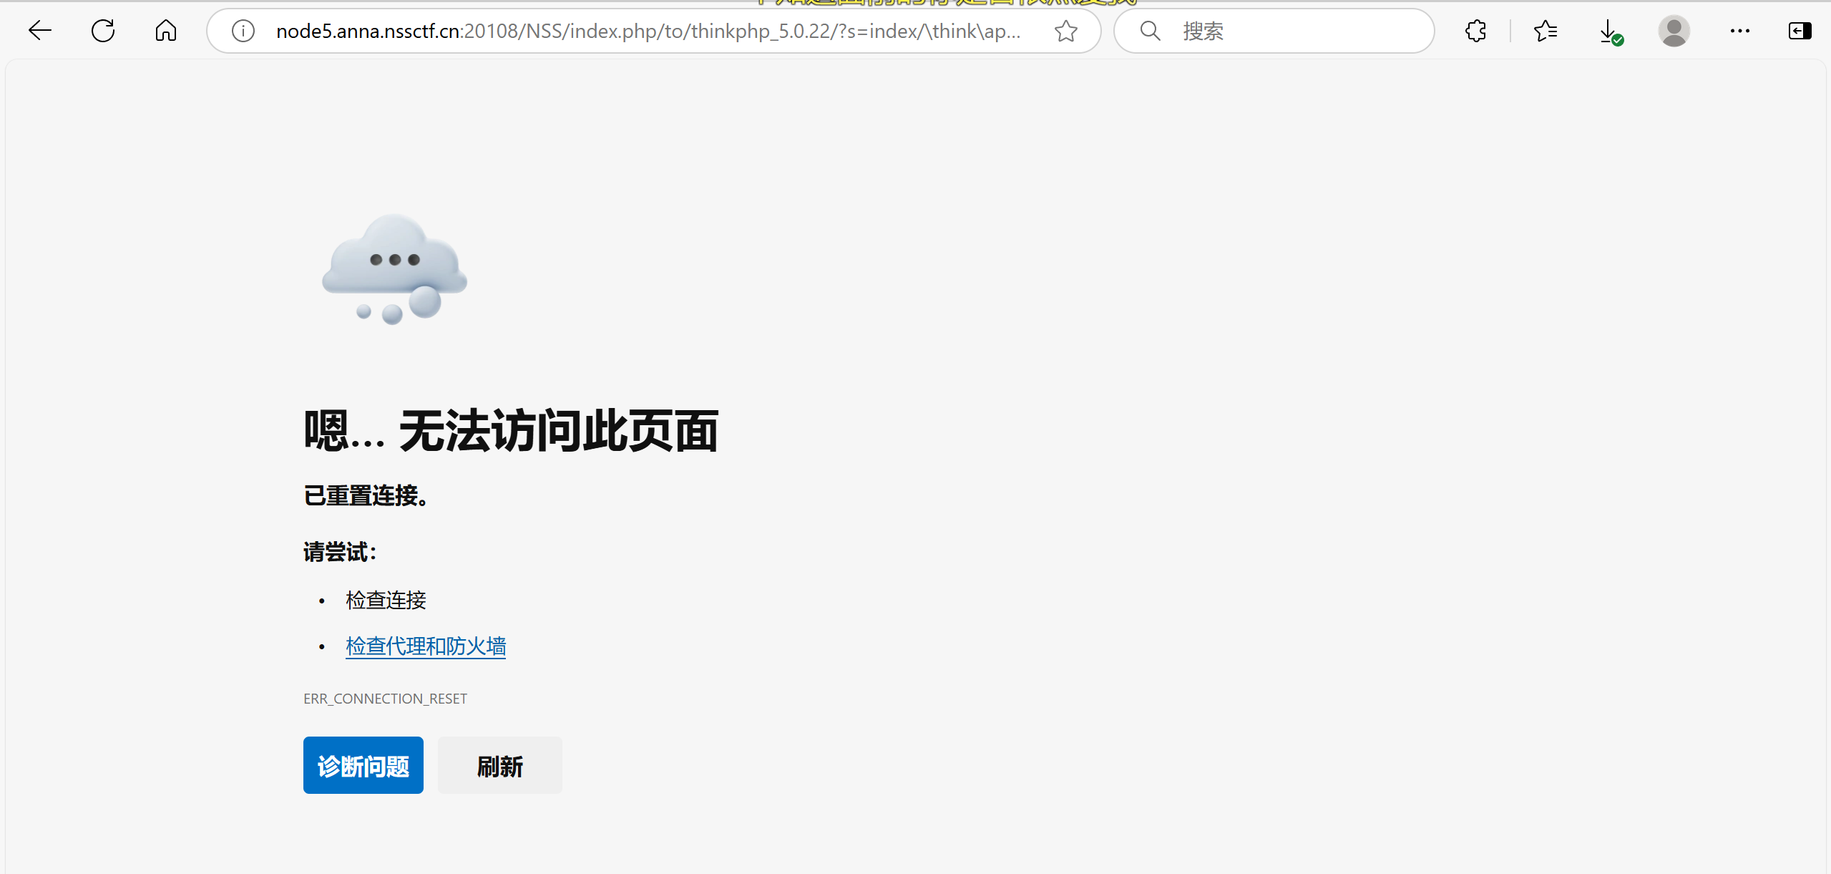Open the settings and more menu
The image size is (1831, 874).
coord(1740,31)
